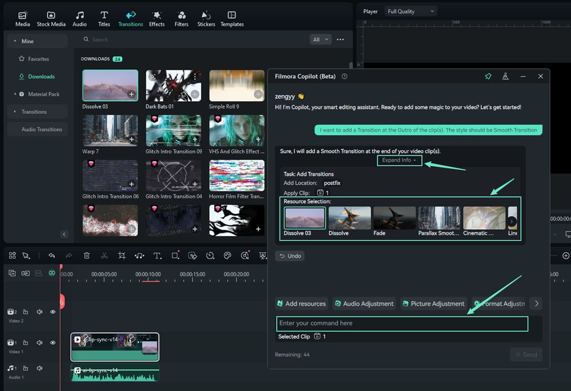Mute the Video 2 track
The width and height of the screenshot is (571, 391).
(x=39, y=312)
